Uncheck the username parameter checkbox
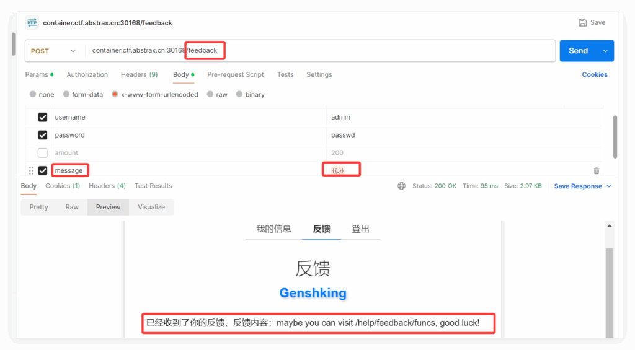 coord(43,117)
